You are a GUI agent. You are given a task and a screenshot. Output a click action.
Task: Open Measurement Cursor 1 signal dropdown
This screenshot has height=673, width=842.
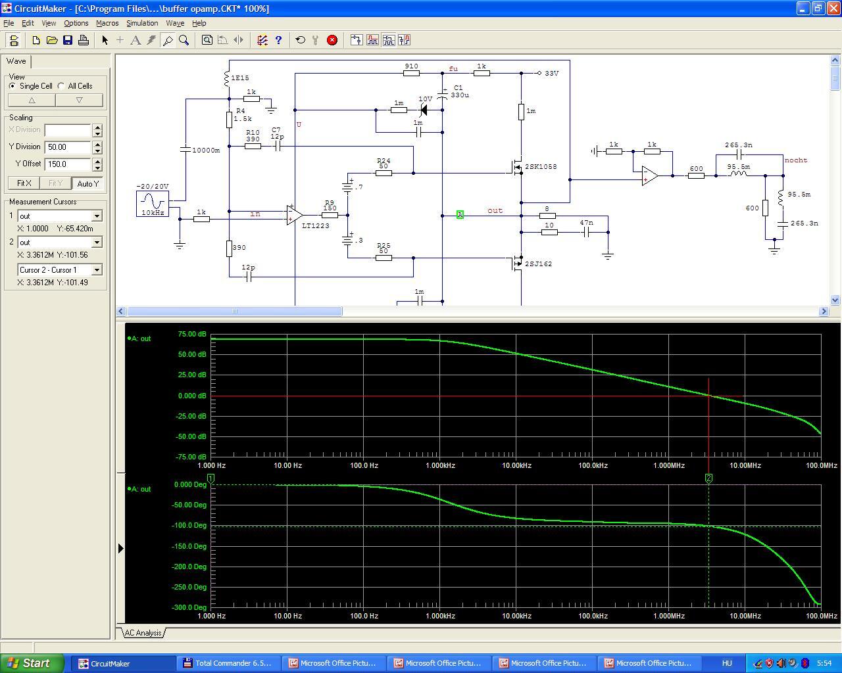click(97, 216)
